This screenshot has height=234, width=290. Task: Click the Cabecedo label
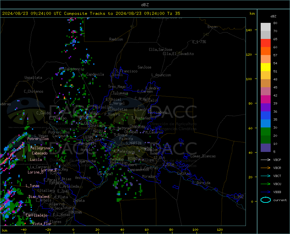coord(40,153)
